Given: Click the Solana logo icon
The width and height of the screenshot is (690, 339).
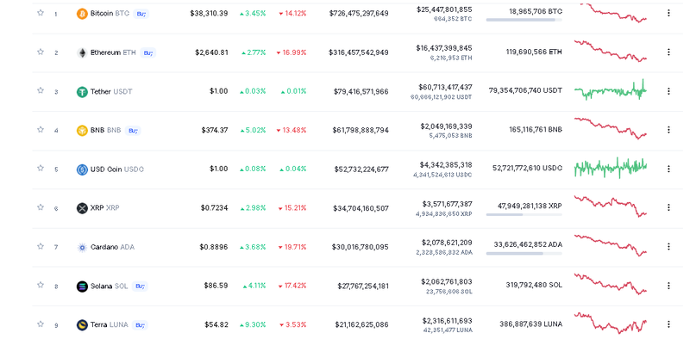Looking at the screenshot, I should pyautogui.click(x=82, y=287).
